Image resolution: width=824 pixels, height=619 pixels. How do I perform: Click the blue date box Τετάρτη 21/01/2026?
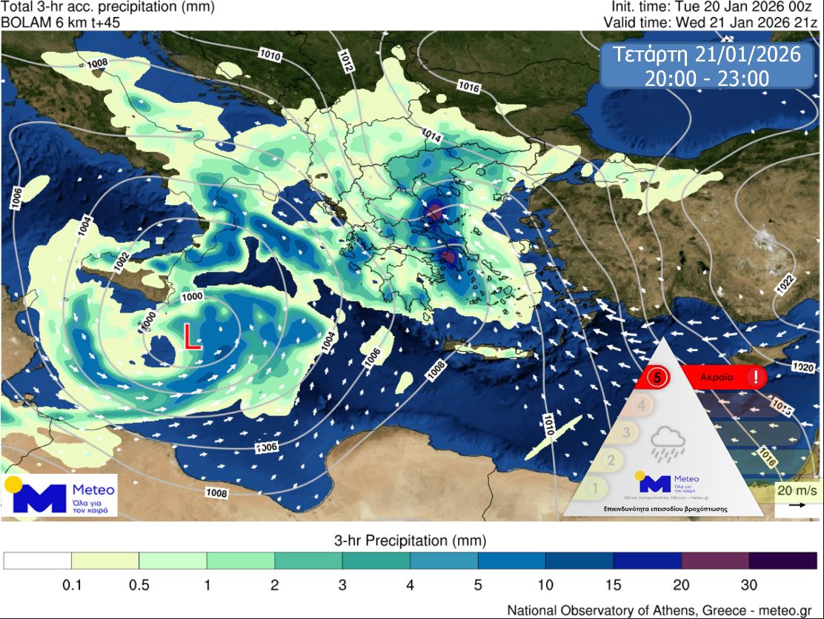tap(700, 65)
